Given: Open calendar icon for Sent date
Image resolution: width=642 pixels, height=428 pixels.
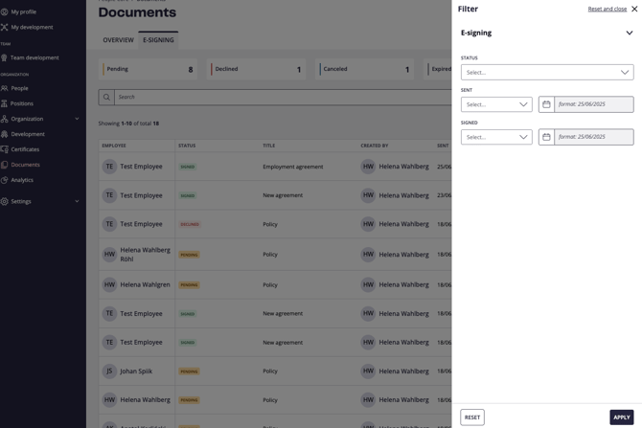Looking at the screenshot, I should (546, 104).
